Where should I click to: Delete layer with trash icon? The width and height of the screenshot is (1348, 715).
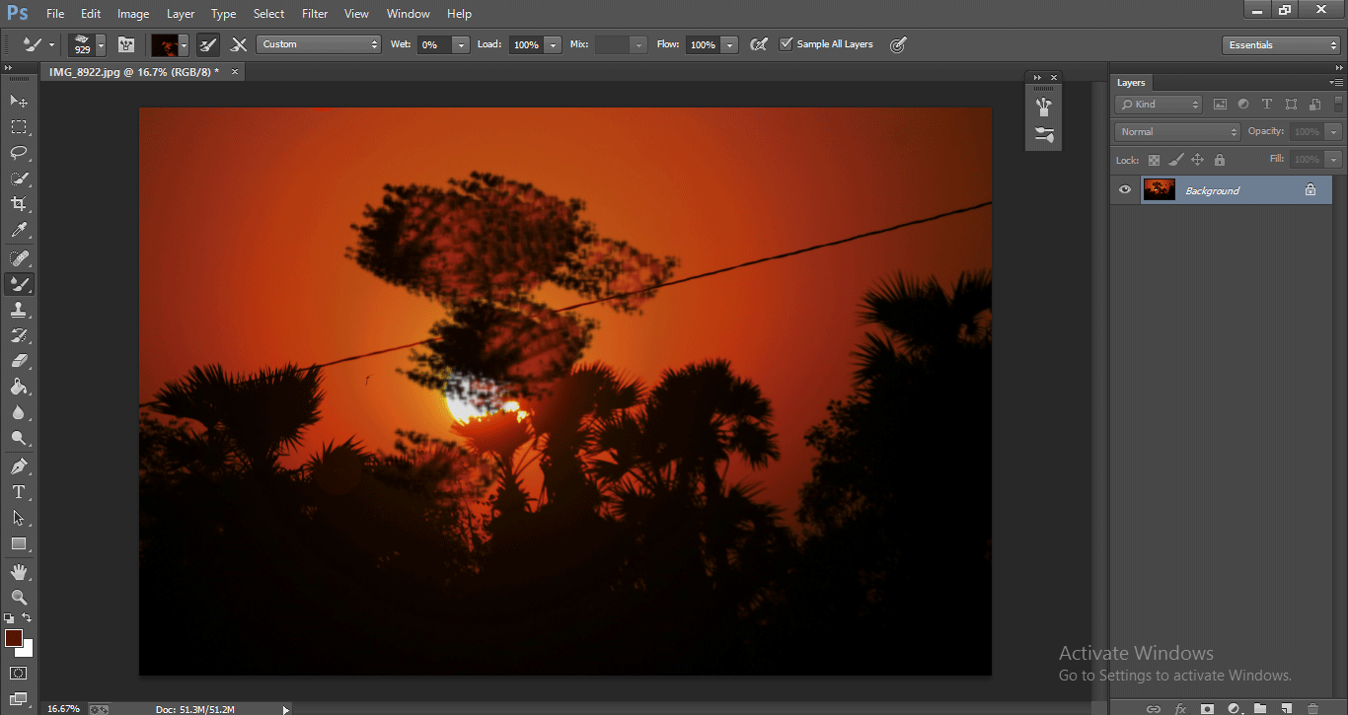pyautogui.click(x=1313, y=708)
